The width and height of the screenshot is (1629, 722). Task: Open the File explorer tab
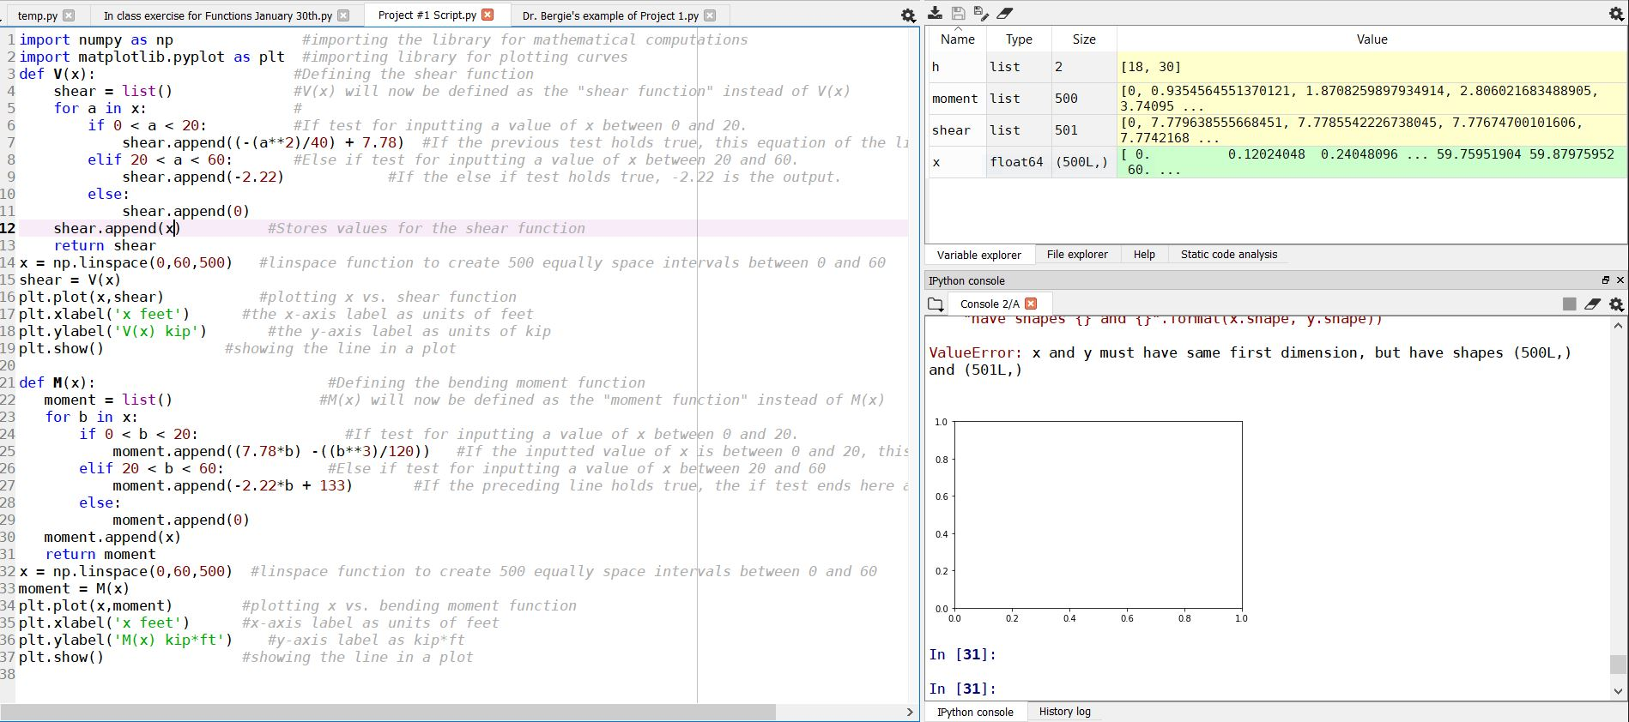1076,255
